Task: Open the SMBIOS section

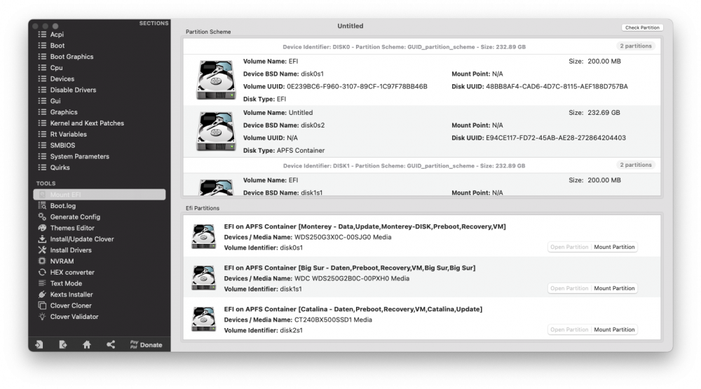Action: click(62, 145)
